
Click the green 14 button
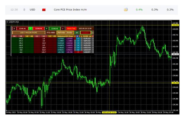[x=77, y=32]
